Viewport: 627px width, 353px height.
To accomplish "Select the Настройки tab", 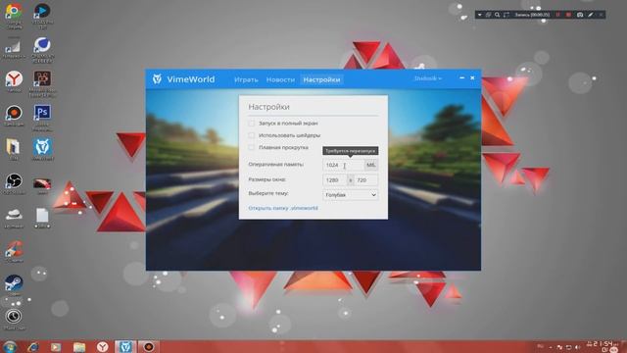I will pyautogui.click(x=321, y=79).
